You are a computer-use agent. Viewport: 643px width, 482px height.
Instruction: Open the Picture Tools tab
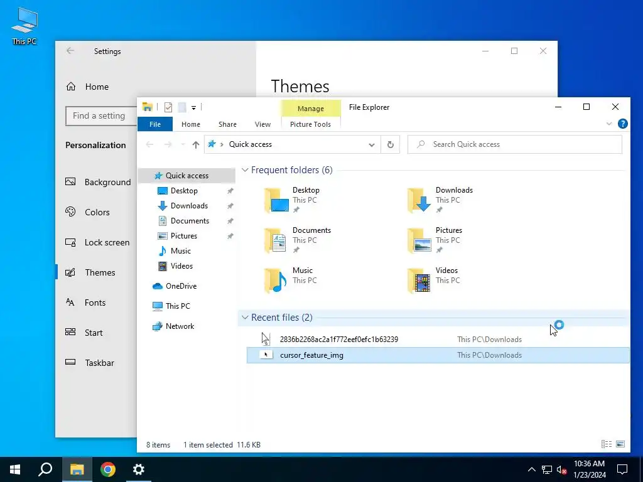(x=310, y=124)
